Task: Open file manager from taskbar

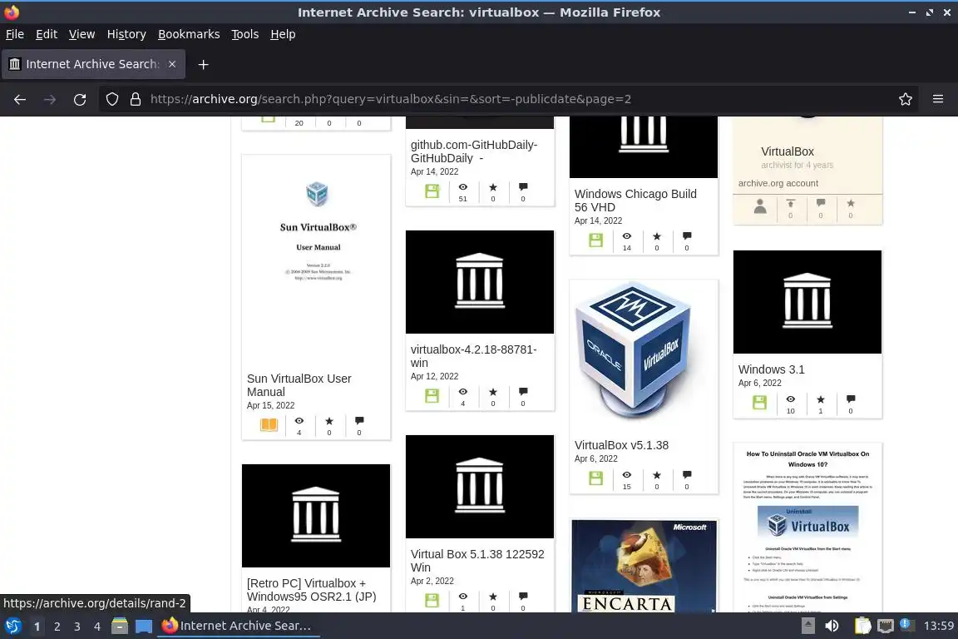Action: (120, 627)
